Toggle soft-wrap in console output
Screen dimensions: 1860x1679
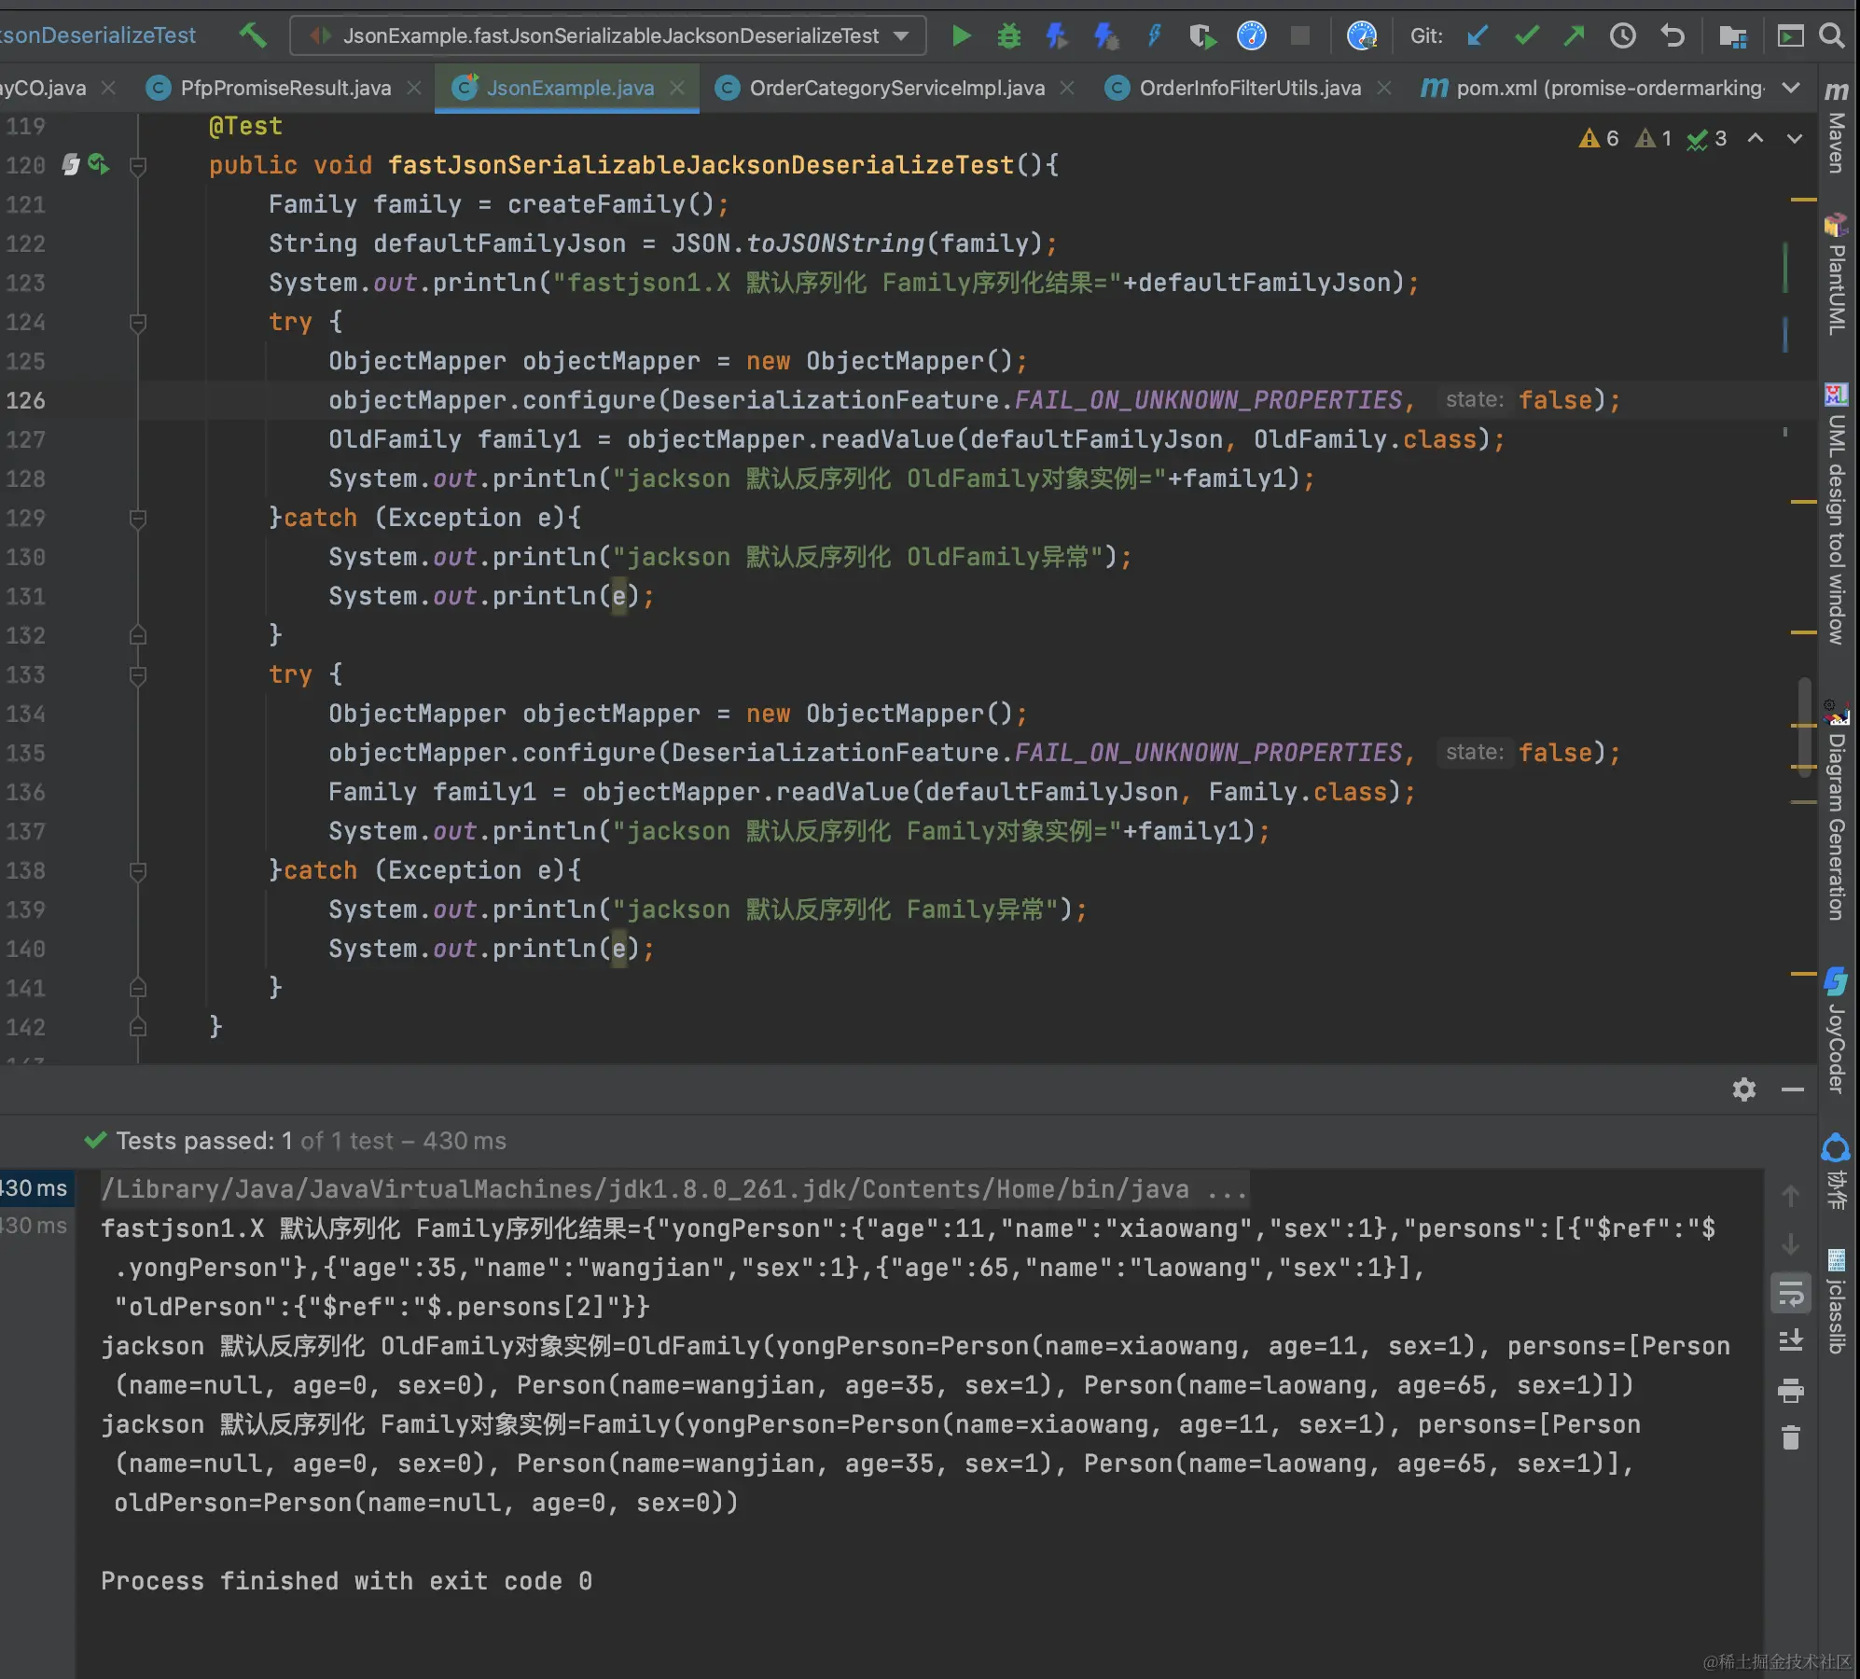1791,1293
